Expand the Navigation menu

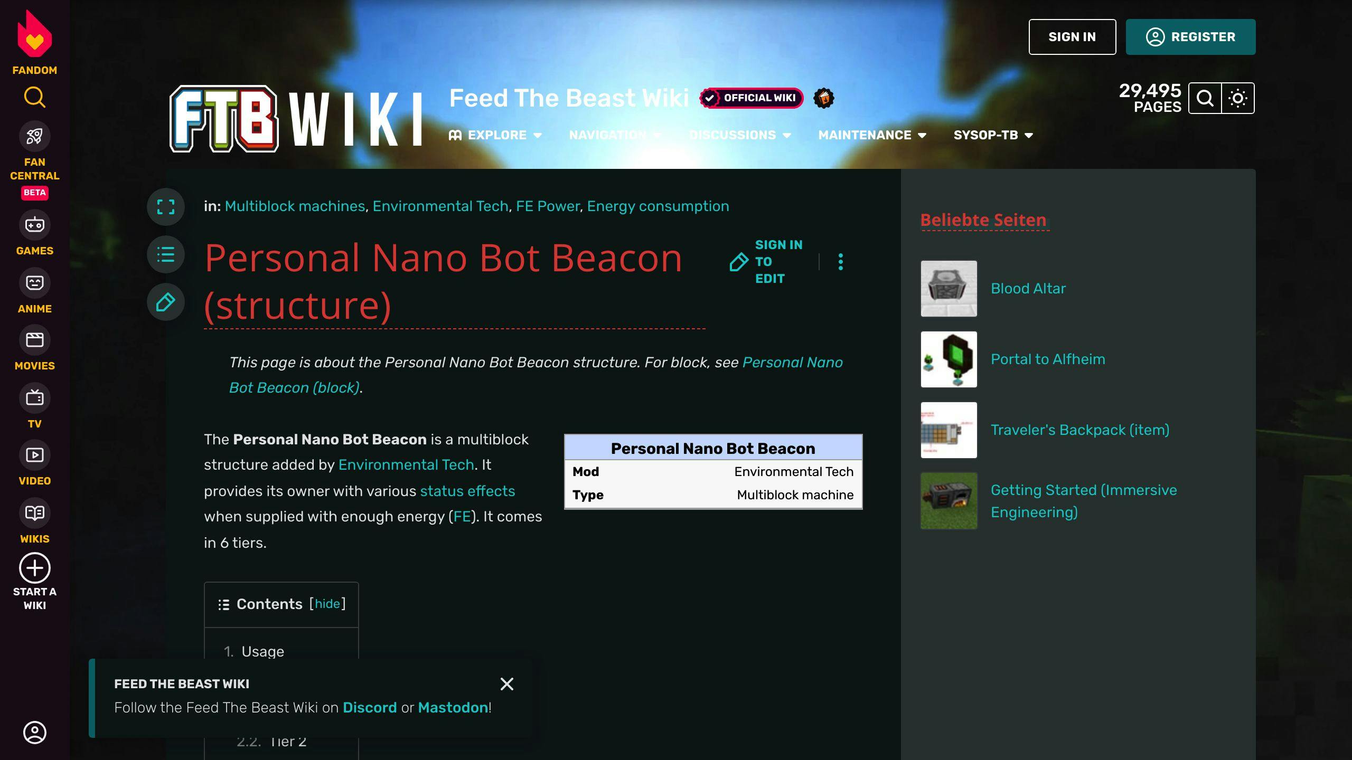615,135
